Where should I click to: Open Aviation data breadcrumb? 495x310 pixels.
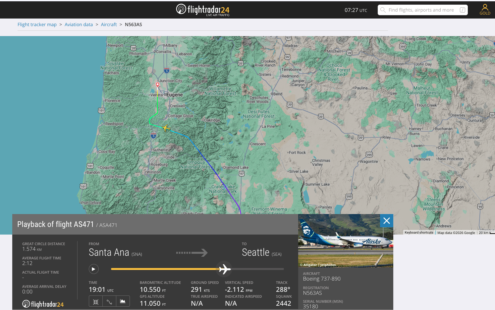[79, 24]
